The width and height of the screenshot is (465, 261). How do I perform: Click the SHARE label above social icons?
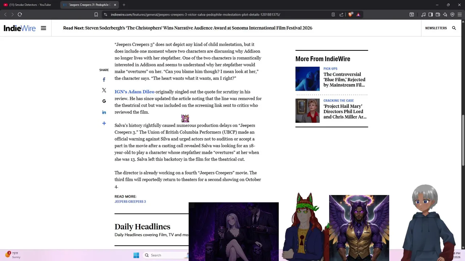click(104, 70)
